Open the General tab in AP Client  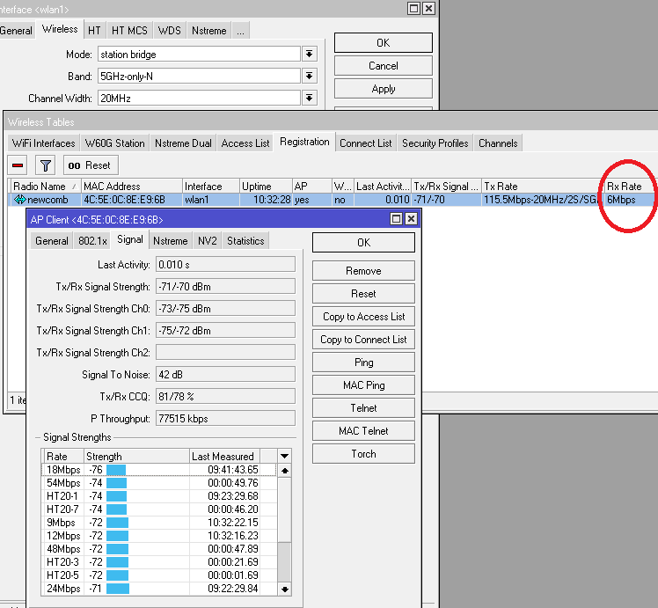point(52,241)
